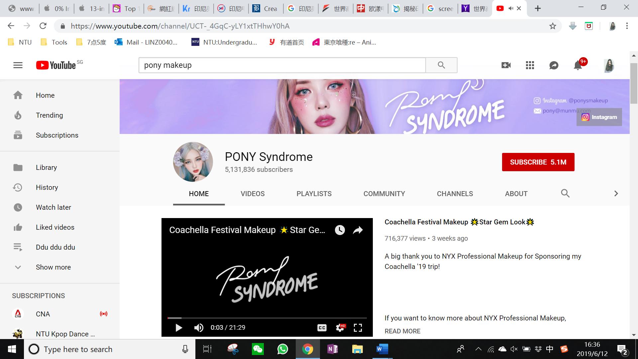Screen dimensions: 638x359
Task: Open YouTube hamburger guide menu
Action: (x=18, y=65)
